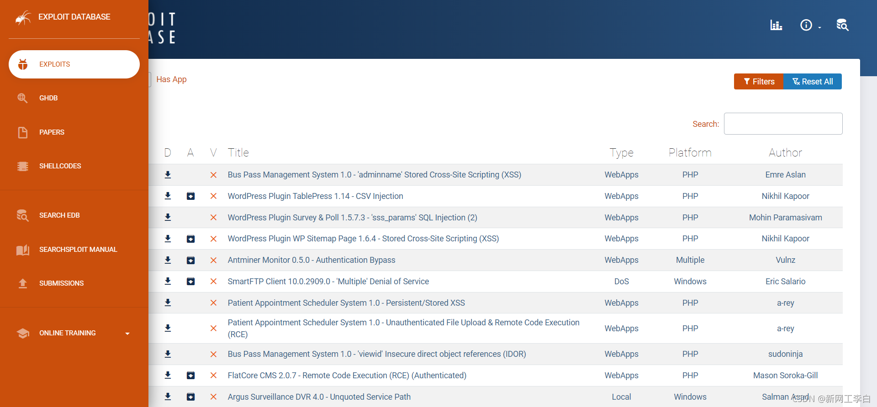This screenshot has width=877, height=407.
Task: Open WordPress Plugin TablePress CSV Injection link
Action: (316, 196)
